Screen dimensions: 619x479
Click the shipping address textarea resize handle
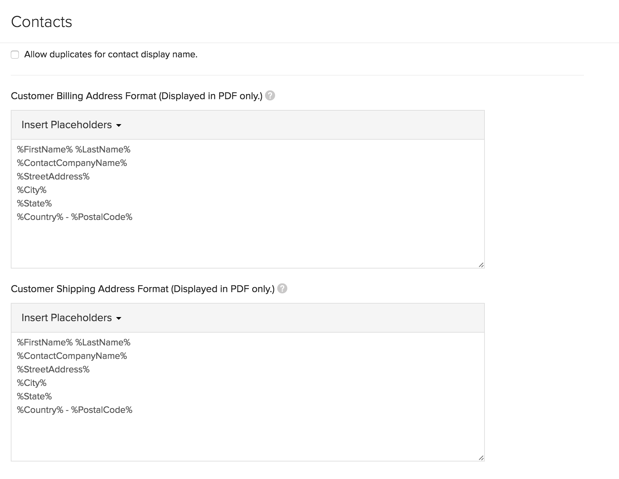pos(481,458)
